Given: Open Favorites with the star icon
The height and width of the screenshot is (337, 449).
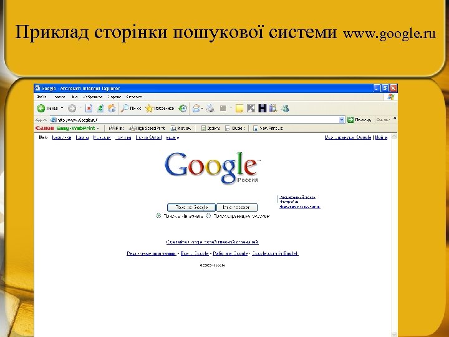Looking at the screenshot, I should coord(160,109).
